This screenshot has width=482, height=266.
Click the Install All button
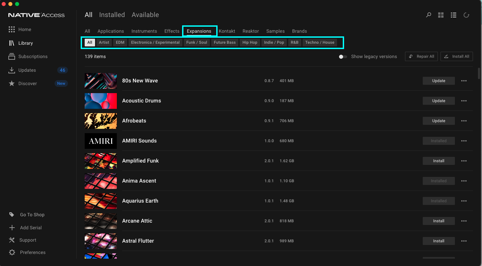pyautogui.click(x=457, y=56)
